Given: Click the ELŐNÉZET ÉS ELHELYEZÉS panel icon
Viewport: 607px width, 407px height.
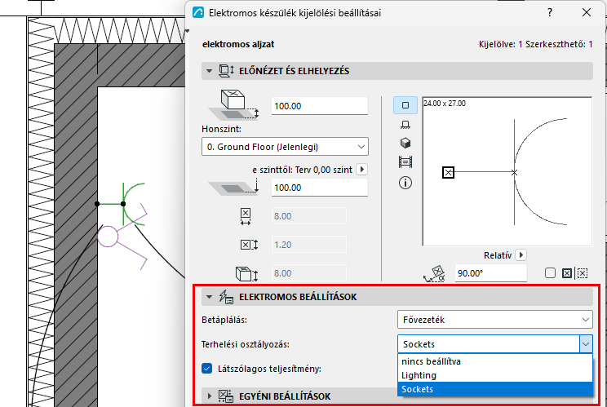Looking at the screenshot, I should pos(226,71).
